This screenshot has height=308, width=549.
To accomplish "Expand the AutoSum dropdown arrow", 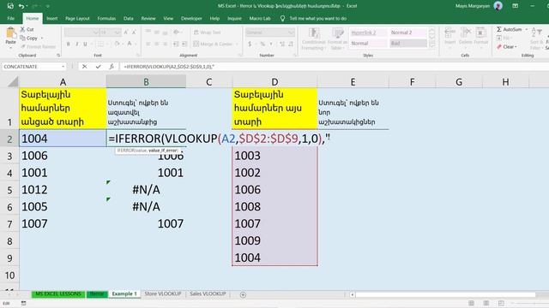I will click(526, 29).
